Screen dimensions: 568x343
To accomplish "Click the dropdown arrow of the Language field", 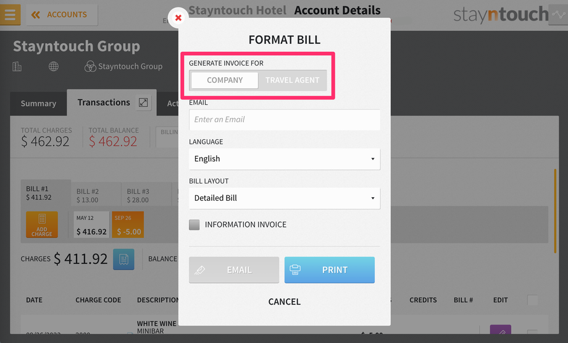I will (x=373, y=159).
